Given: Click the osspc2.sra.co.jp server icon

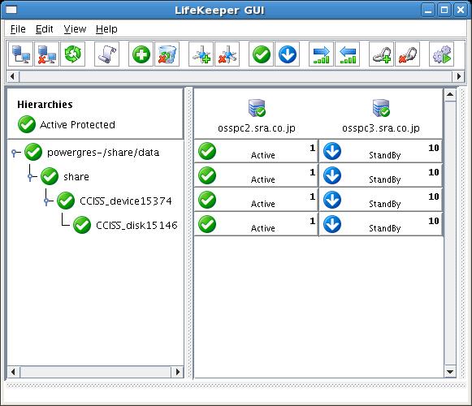Looking at the screenshot, I should [x=257, y=108].
